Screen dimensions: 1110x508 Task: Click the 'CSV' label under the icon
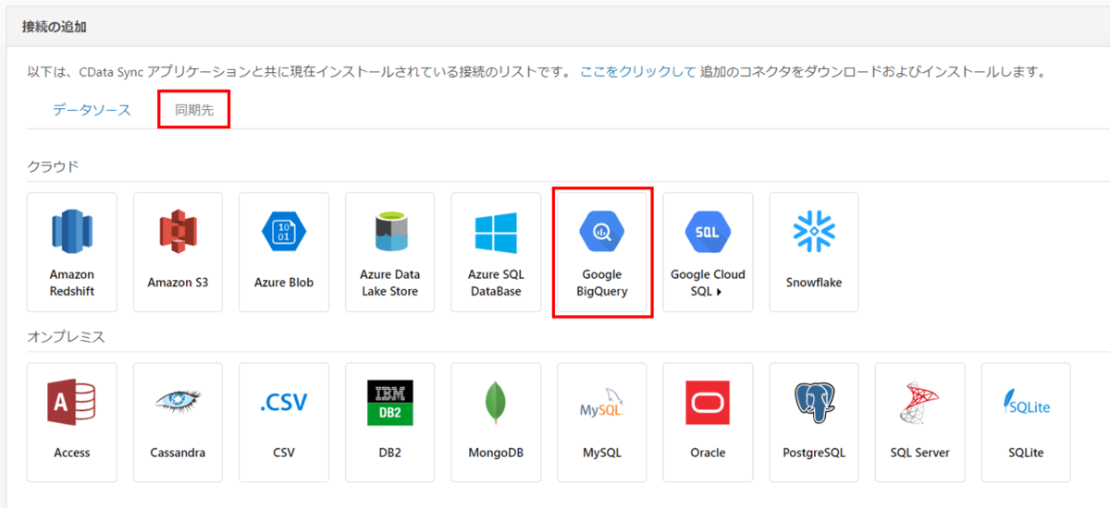[x=283, y=453]
